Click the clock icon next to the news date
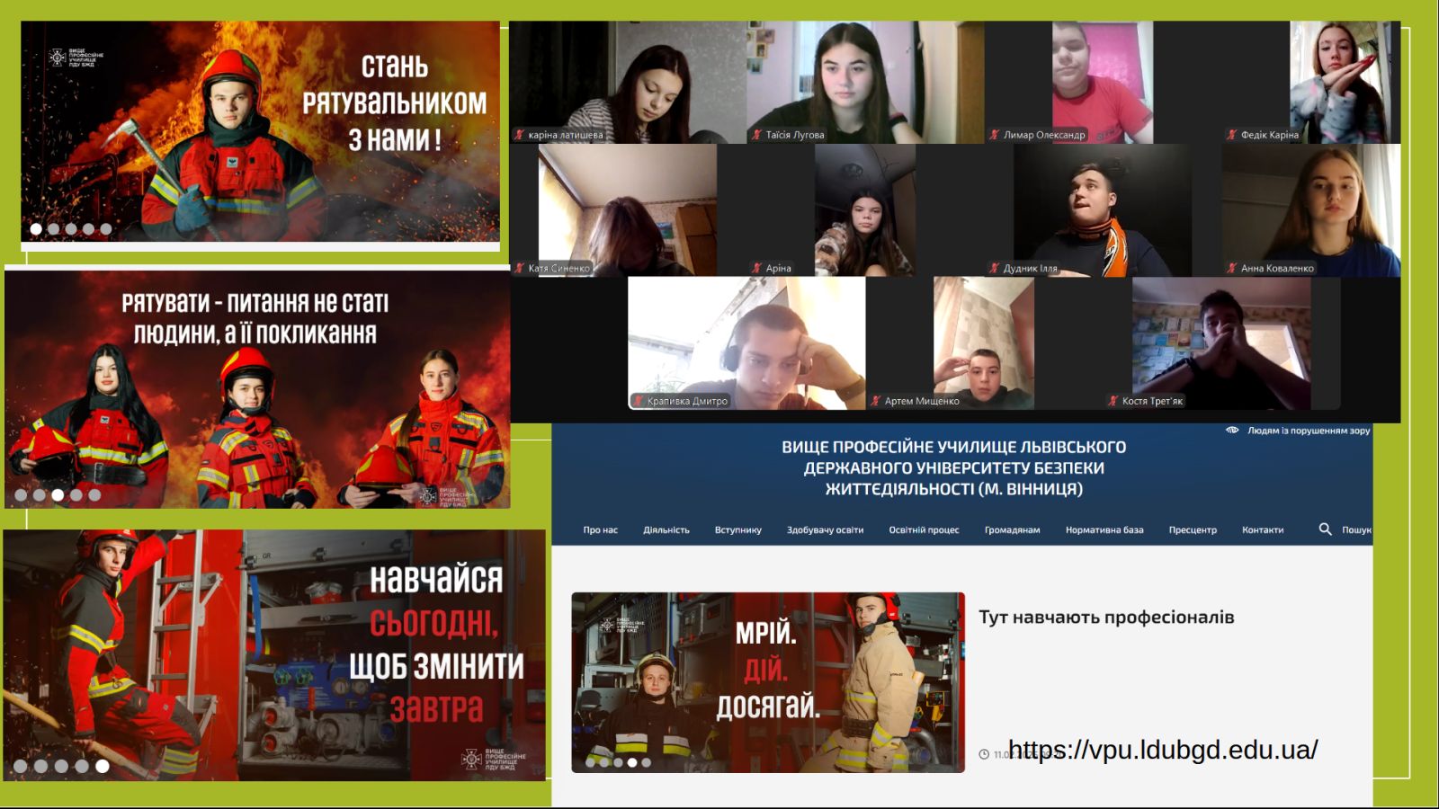The width and height of the screenshot is (1439, 809). point(984,754)
